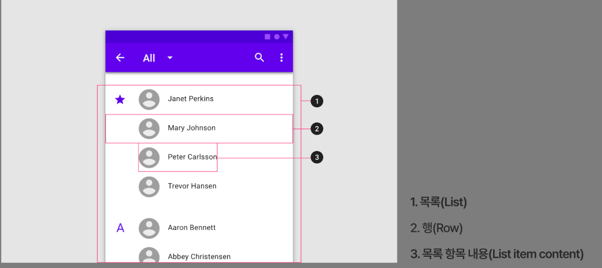Select the Mary Johnson name
602x268 pixels.
(192, 128)
